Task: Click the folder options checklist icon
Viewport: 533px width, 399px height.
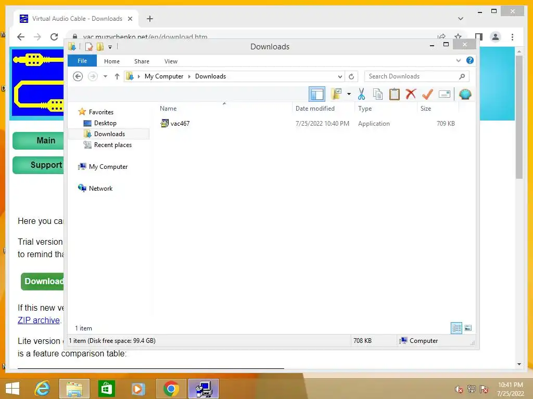Action: (336, 94)
